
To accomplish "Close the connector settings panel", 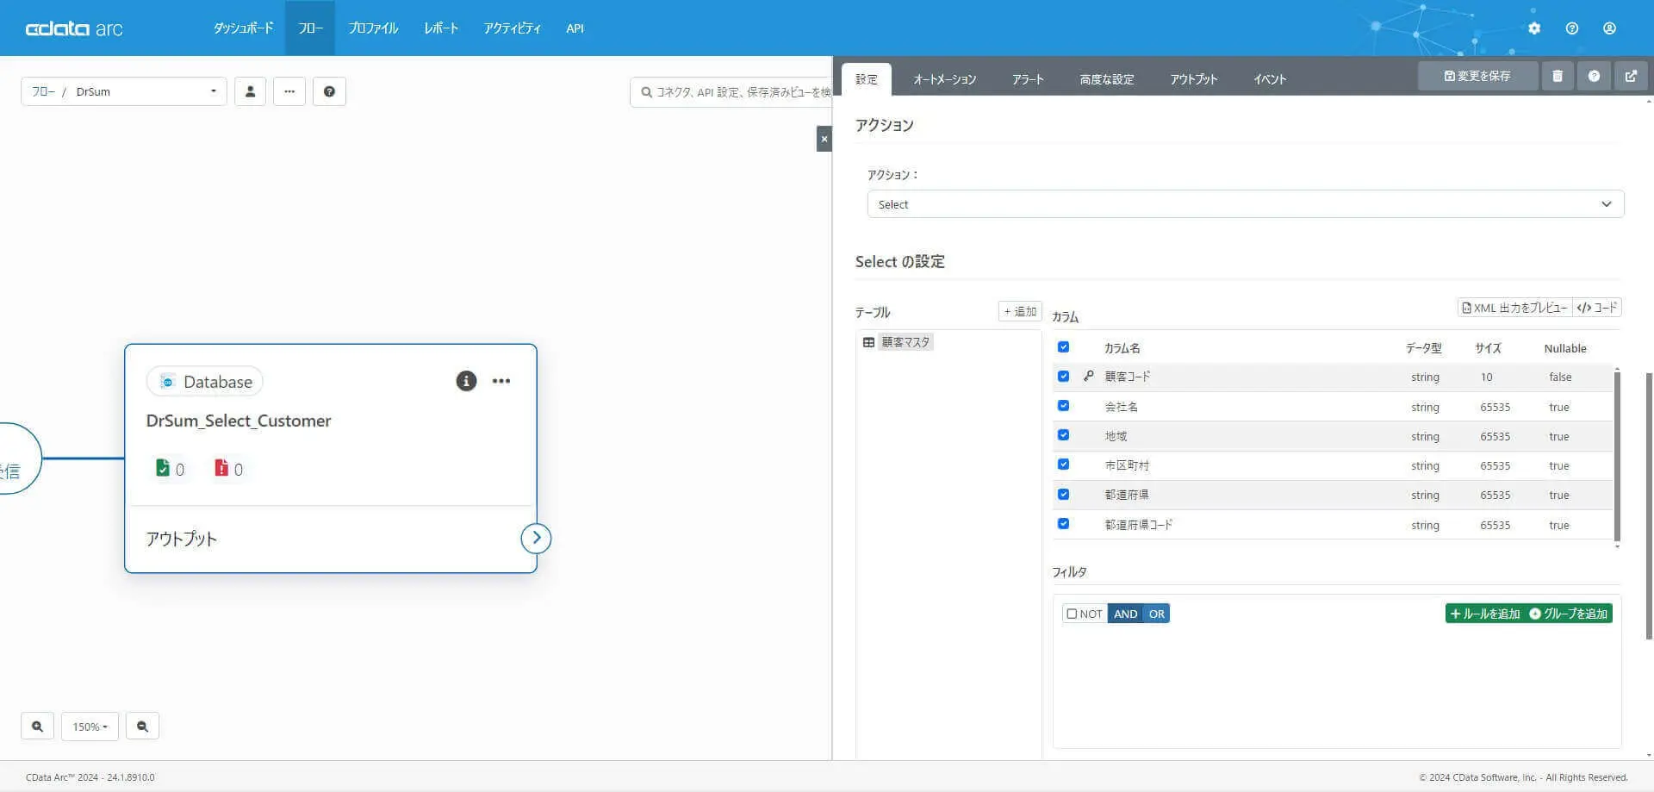I will [824, 139].
